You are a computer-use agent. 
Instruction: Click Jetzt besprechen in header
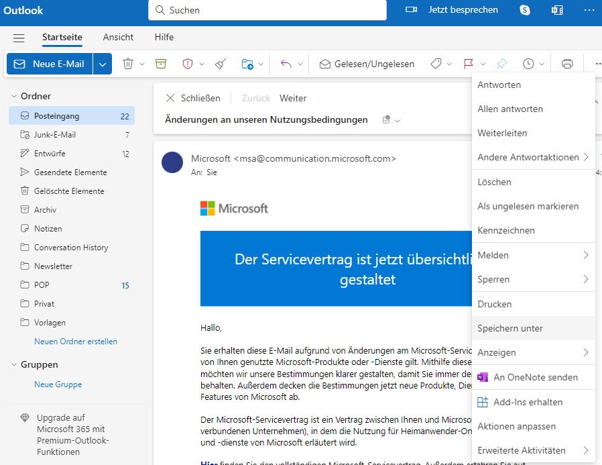pyautogui.click(x=463, y=10)
